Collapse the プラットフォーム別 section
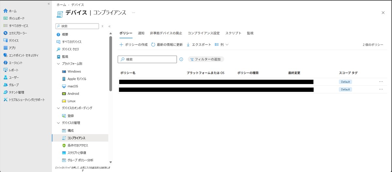The image size is (392, 172). (x=58, y=64)
